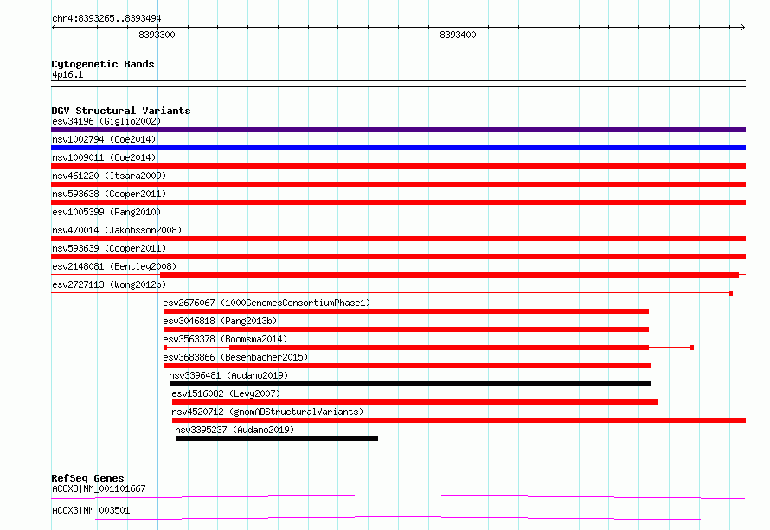The height and width of the screenshot is (530, 770).
Task: Click the esv34196 (Giglio2002) variant label
Action: (106, 121)
